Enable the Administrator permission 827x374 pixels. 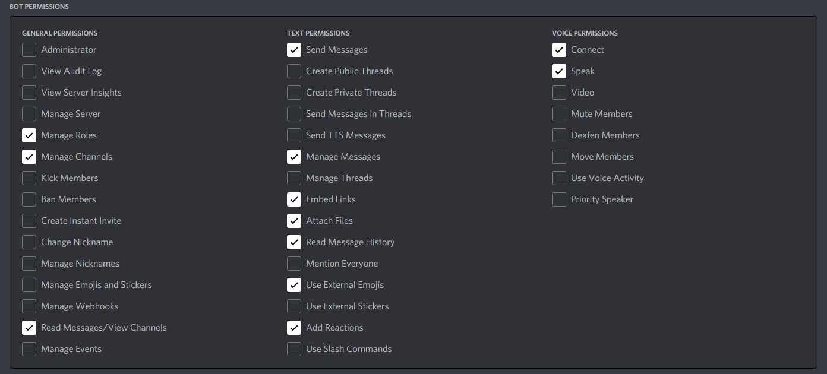29,50
